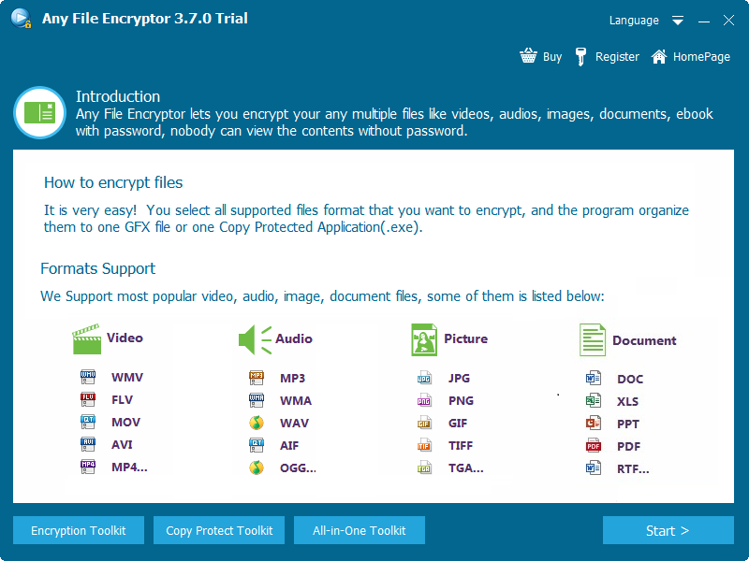Click the 'MP3' format text
This screenshot has height=561, width=749.
click(x=292, y=379)
